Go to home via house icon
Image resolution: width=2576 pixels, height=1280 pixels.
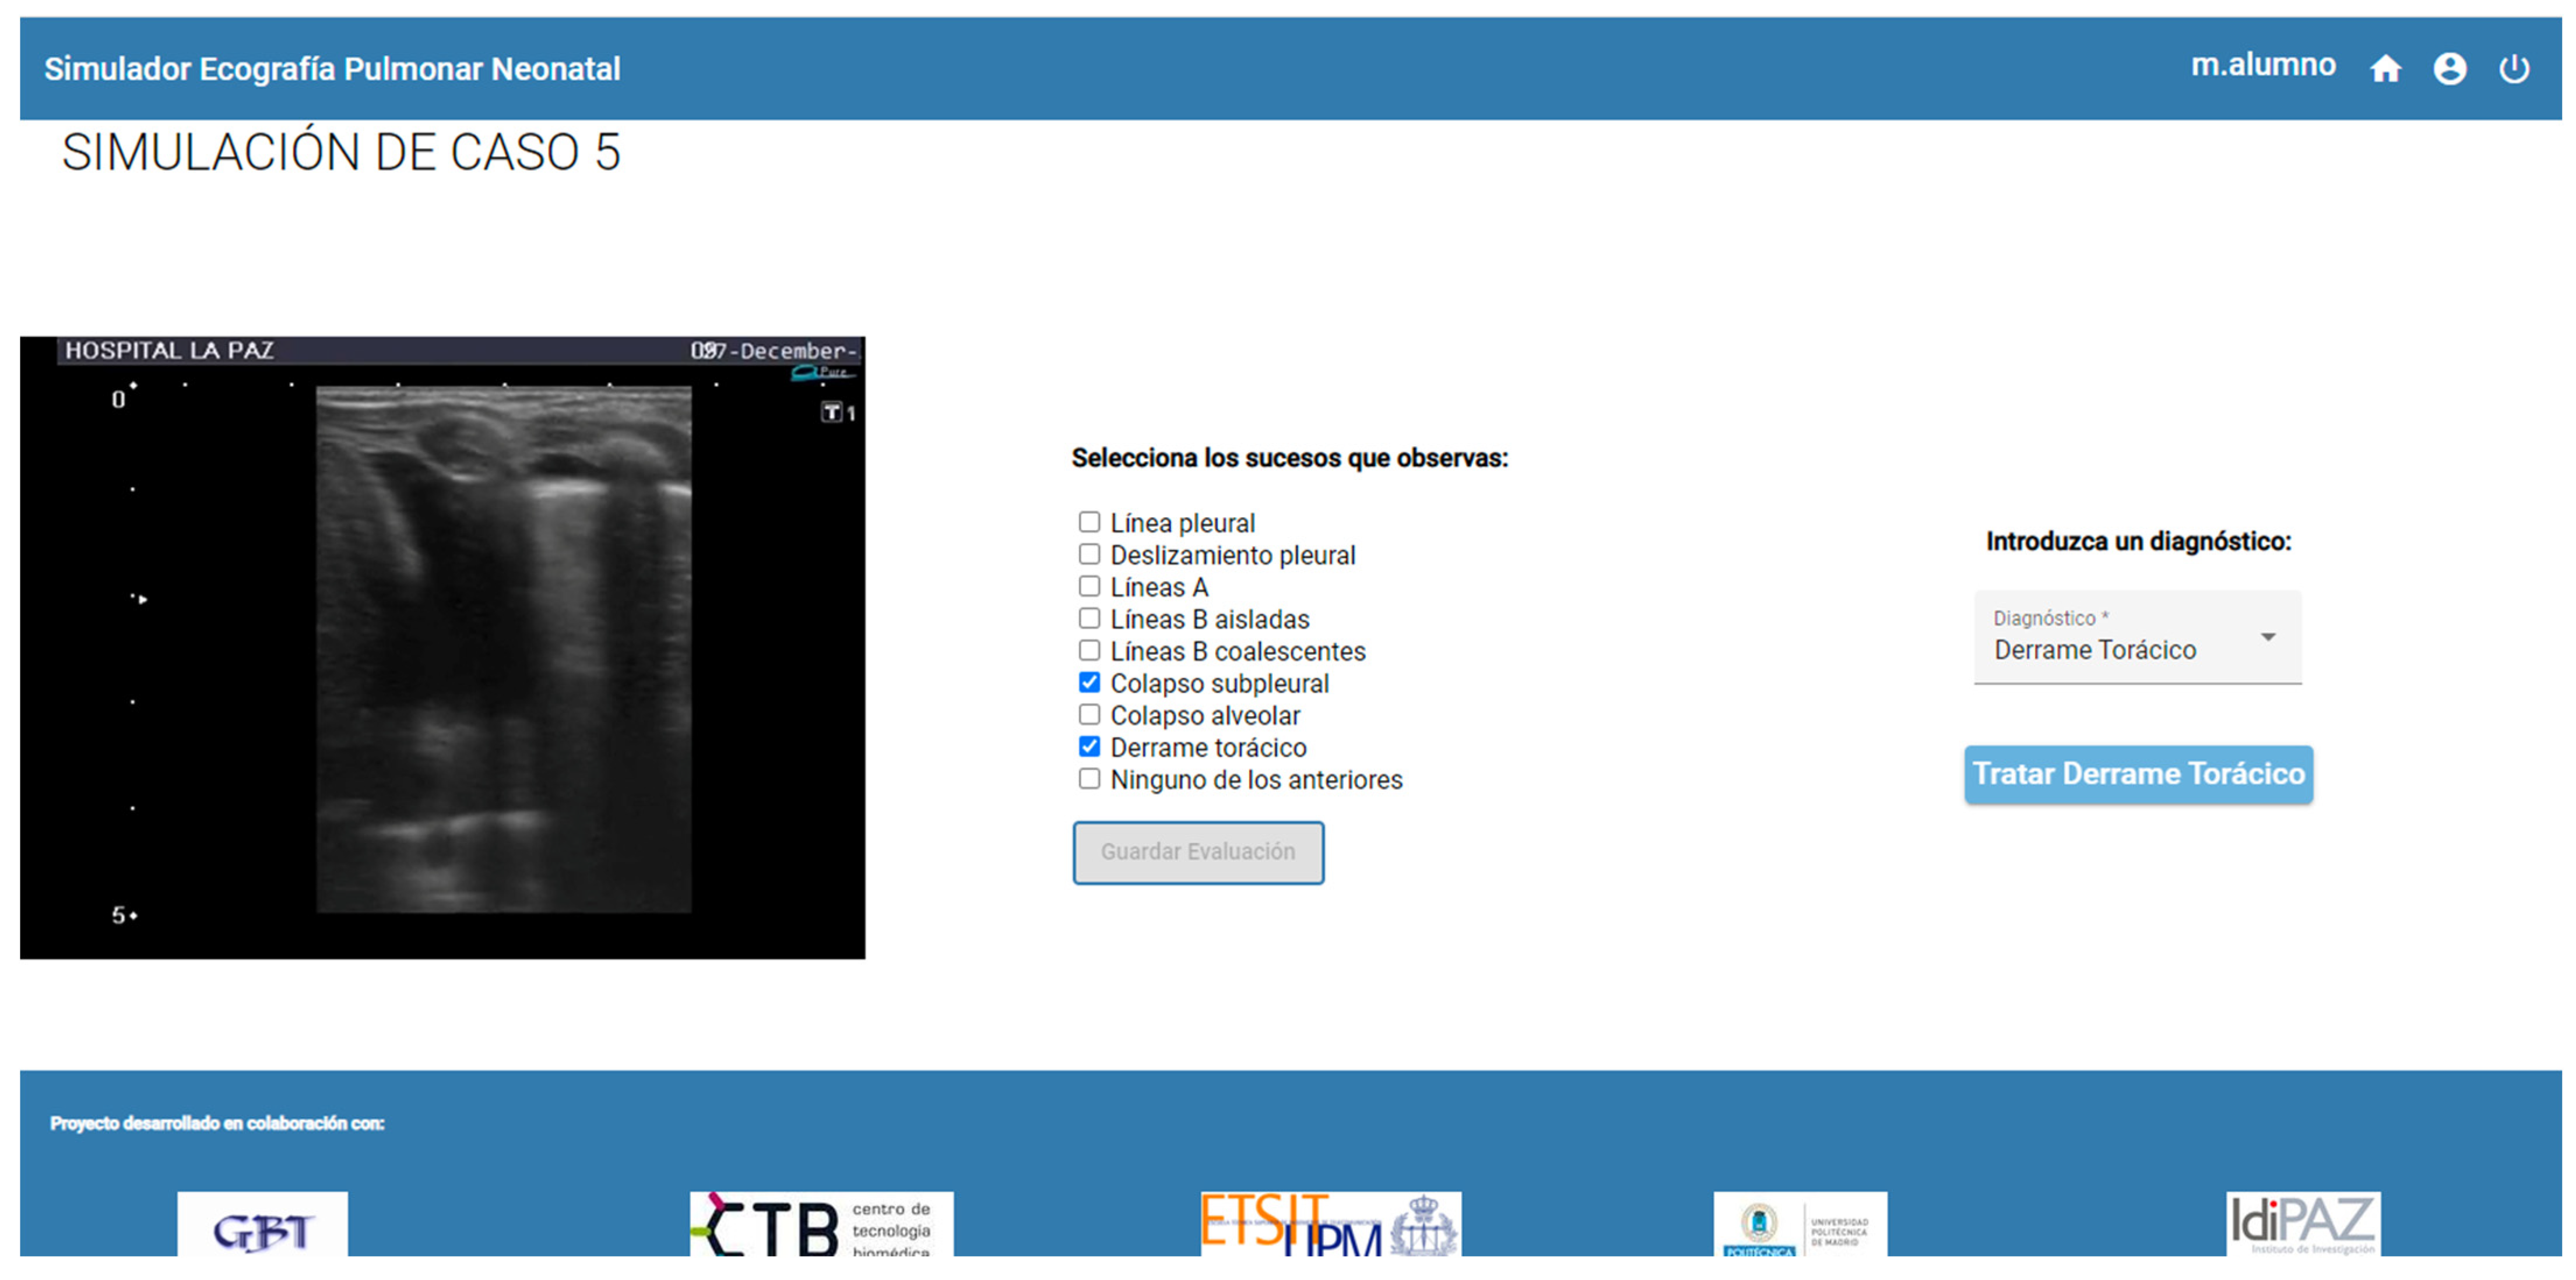coord(2385,69)
